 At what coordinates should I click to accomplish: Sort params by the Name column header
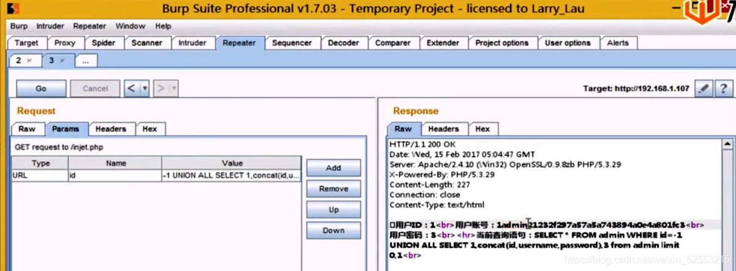coord(115,163)
